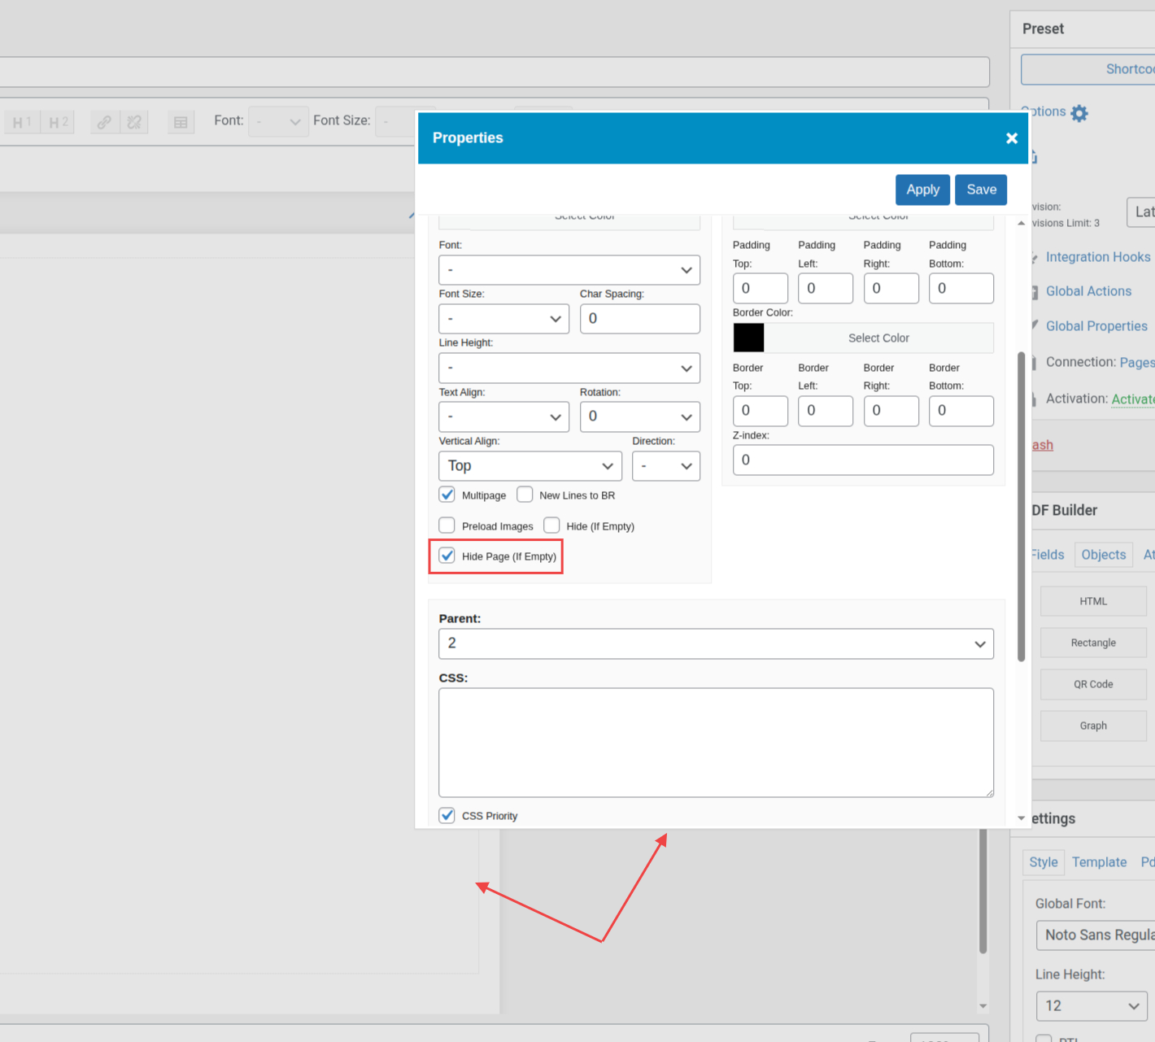1155x1042 pixels.
Task: Open the sidebar Line Height dropdown showing 12
Action: tap(1092, 1006)
